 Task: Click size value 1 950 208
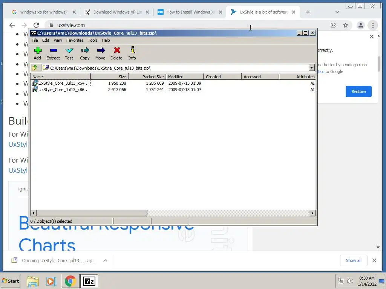(x=117, y=83)
